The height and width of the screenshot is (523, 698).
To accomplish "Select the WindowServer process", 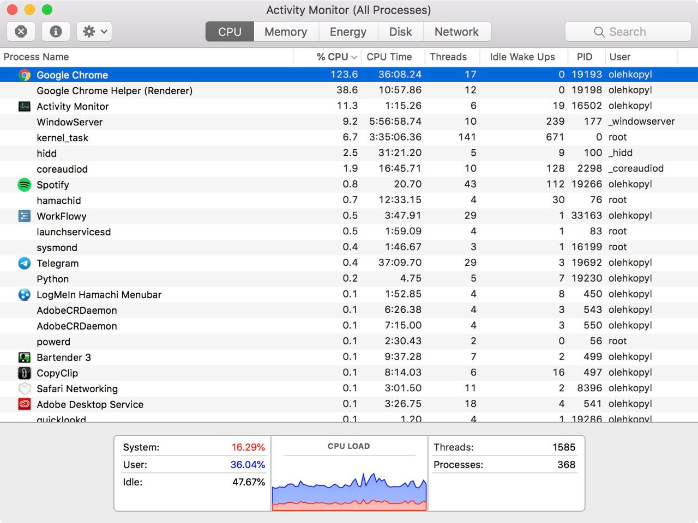I will point(349,122).
